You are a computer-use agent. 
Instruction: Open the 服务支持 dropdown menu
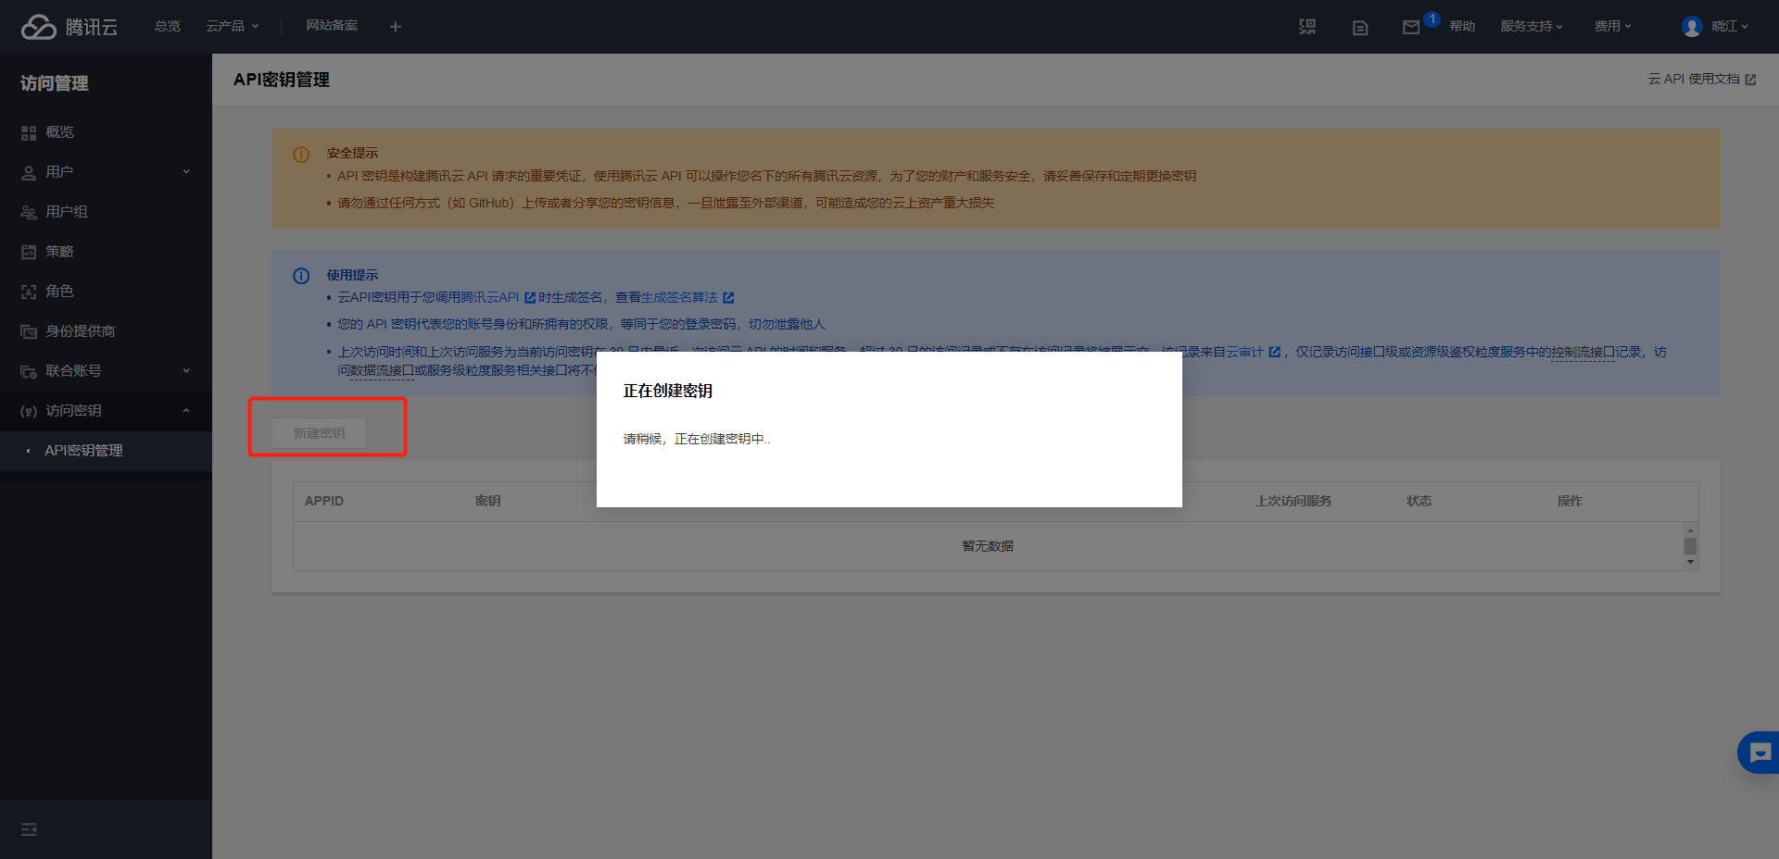[1531, 26]
